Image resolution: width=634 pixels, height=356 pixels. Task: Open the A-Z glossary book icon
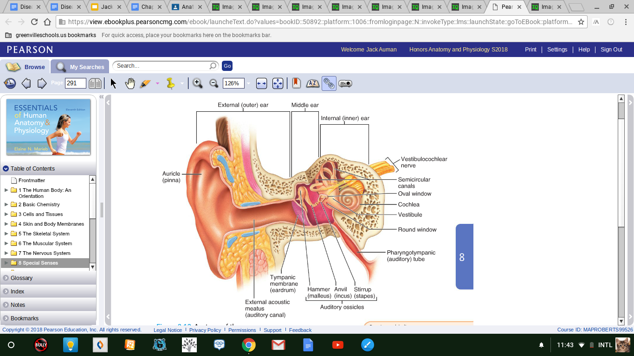coord(313,83)
